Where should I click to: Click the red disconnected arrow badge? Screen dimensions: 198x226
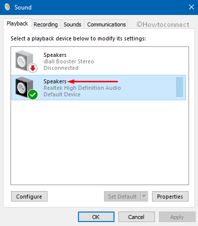click(33, 68)
